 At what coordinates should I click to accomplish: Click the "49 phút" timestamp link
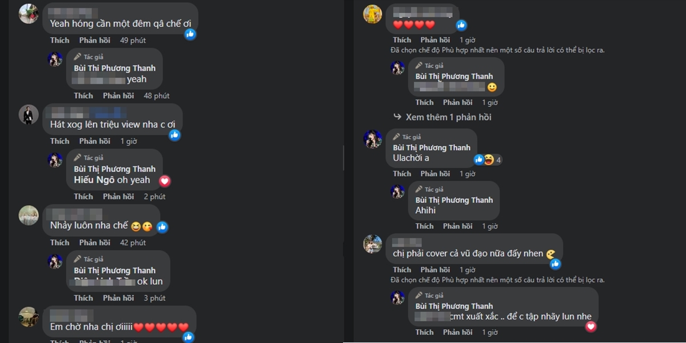coord(133,41)
